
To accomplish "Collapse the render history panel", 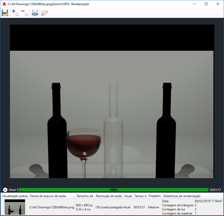I will point(5,190).
